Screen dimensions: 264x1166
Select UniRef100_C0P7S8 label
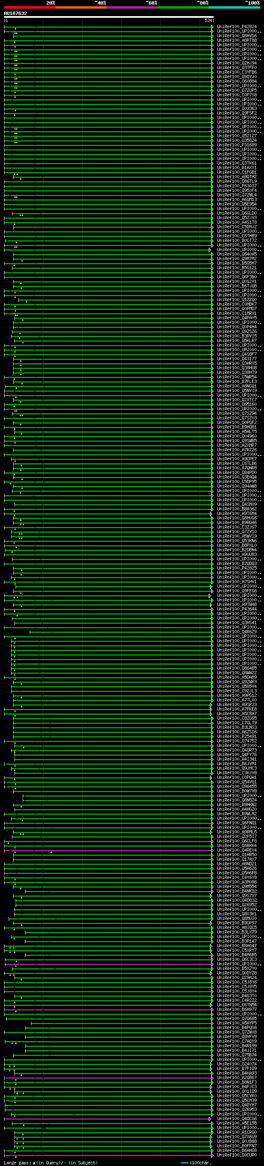pos(237,95)
